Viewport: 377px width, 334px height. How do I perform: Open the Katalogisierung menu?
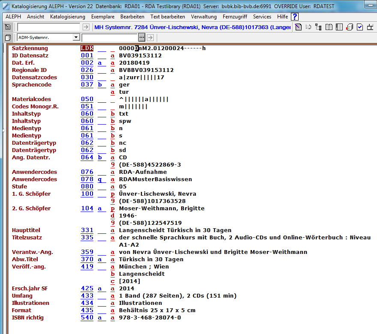pyautogui.click(x=68, y=17)
